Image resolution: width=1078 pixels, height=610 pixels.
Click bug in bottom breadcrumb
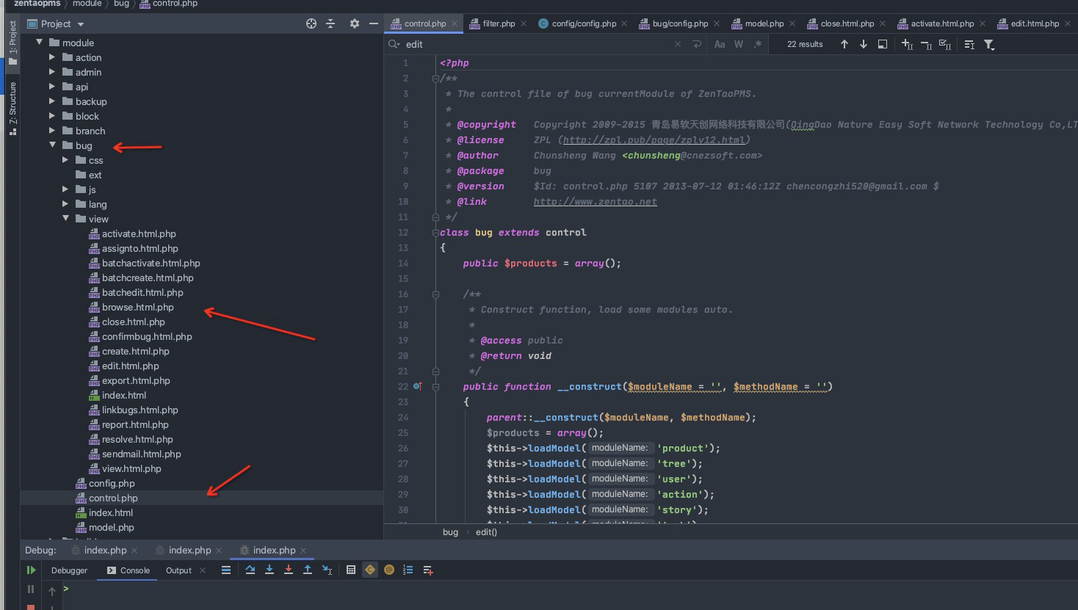[450, 532]
